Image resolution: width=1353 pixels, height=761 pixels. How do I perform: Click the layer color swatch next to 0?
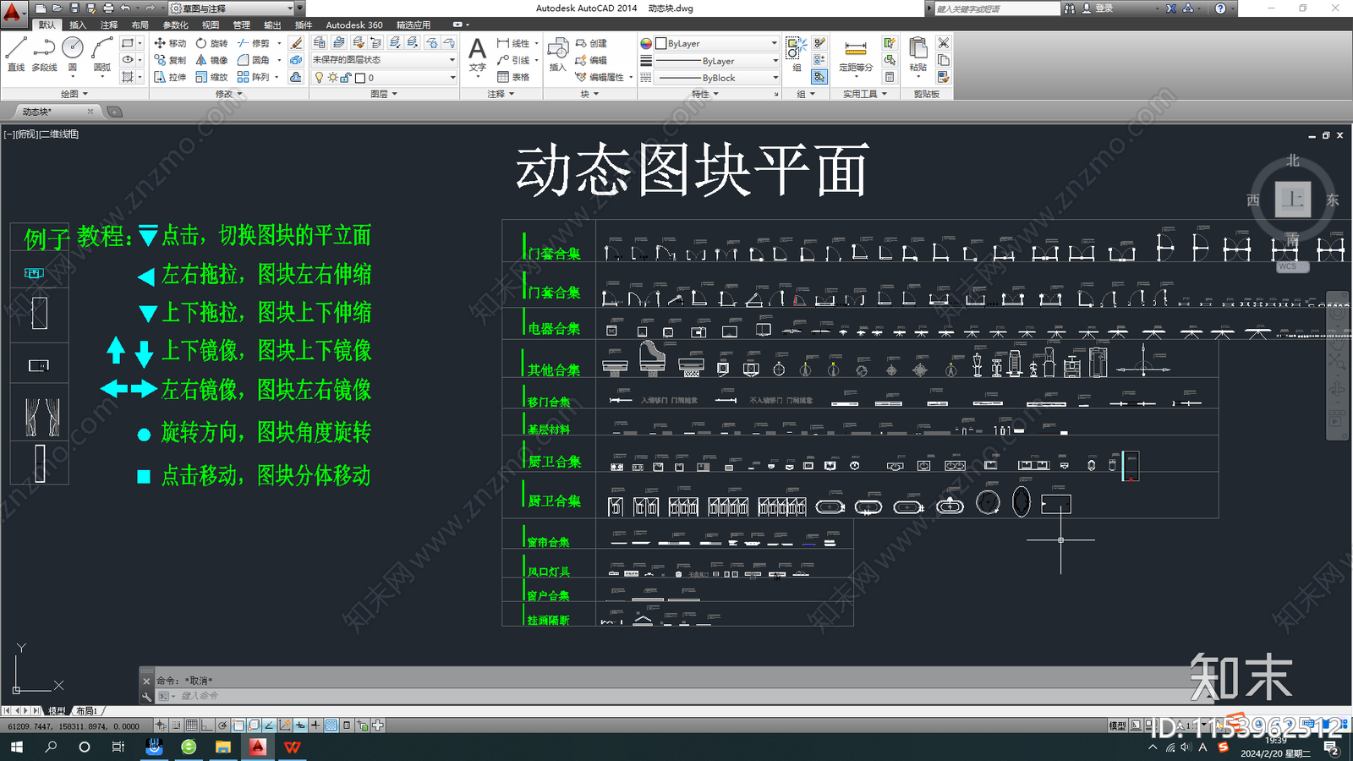pyautogui.click(x=359, y=77)
